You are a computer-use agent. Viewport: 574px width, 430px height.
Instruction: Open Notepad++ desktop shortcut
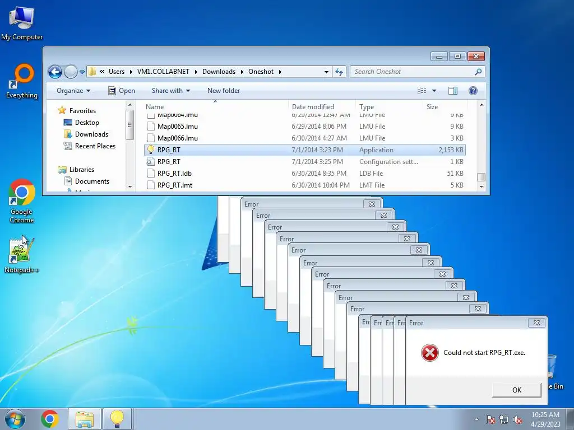tap(21, 255)
